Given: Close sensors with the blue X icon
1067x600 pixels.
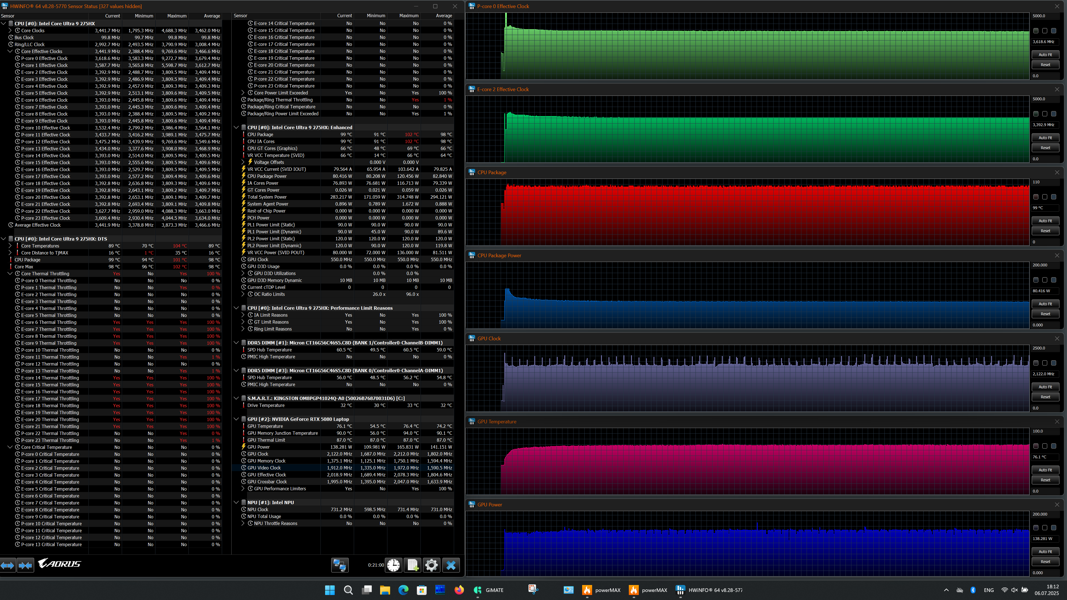Looking at the screenshot, I should tap(451, 565).
